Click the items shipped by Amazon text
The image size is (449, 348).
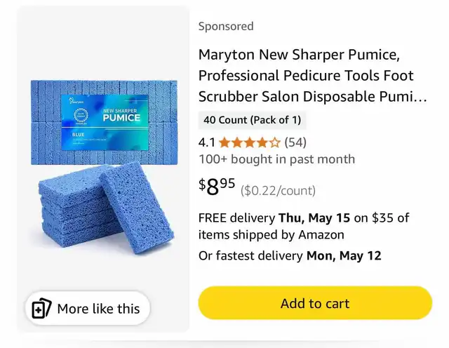[272, 235]
